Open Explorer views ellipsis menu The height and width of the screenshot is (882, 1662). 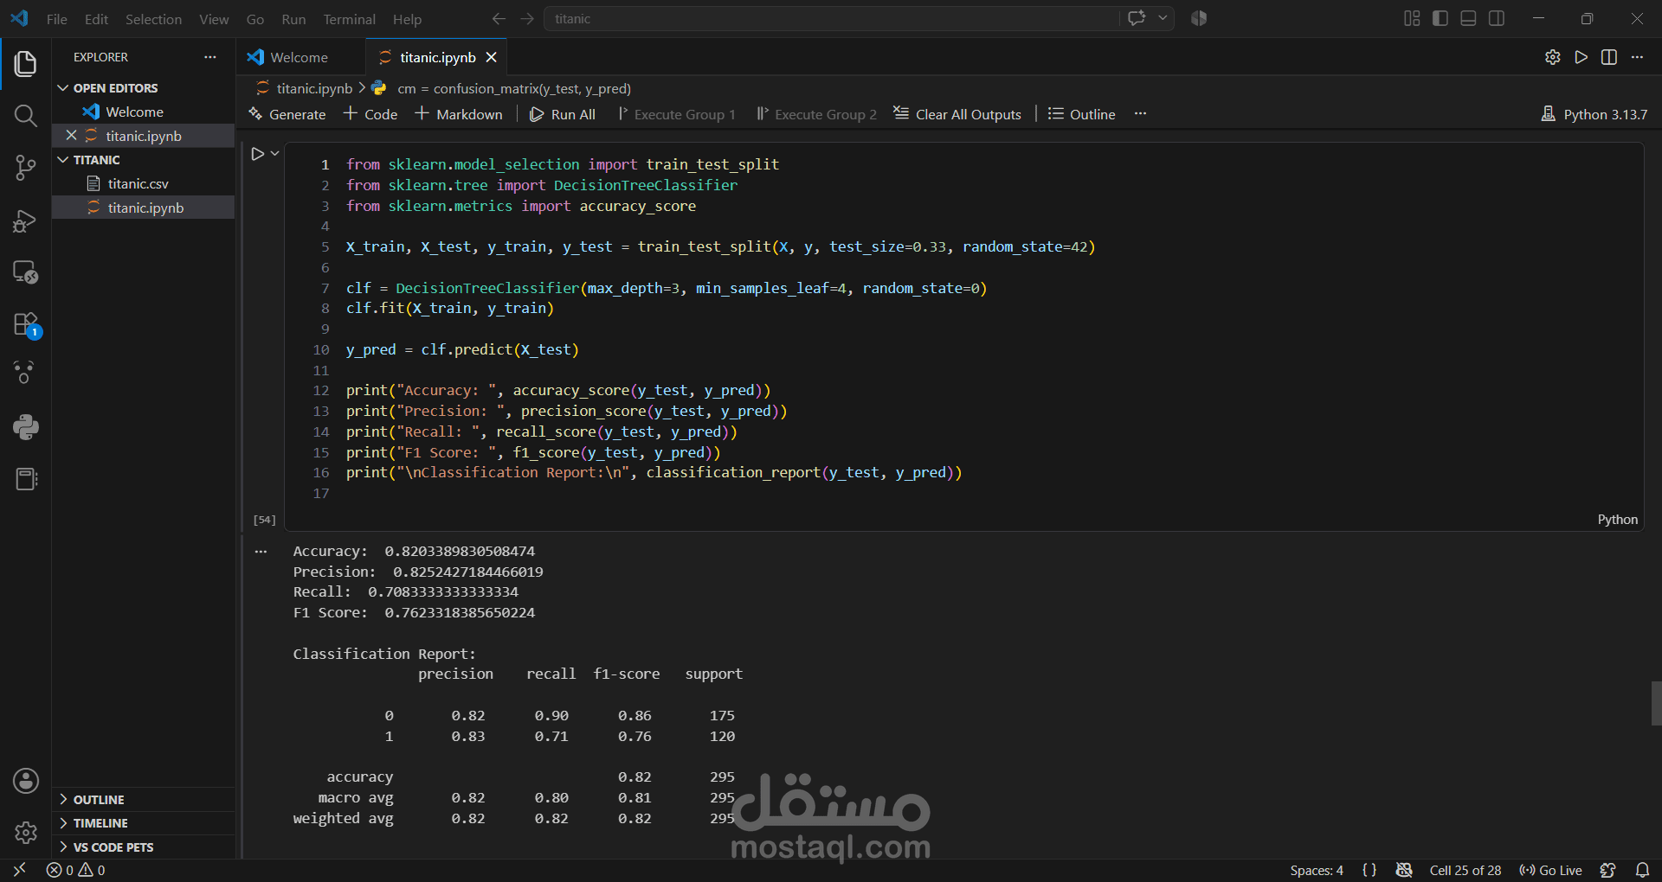(210, 57)
